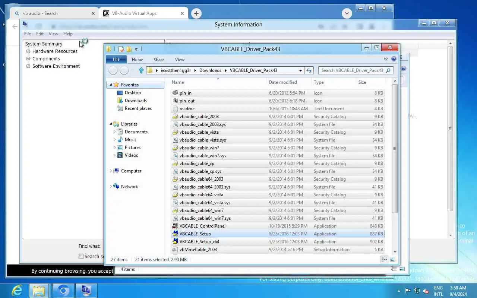Image resolution: width=477 pixels, height=298 pixels.
Task: Go to Downloads in the address breadcrumb
Action: point(210,70)
